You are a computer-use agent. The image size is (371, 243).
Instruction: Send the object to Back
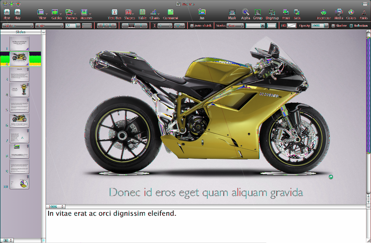pyautogui.click(x=297, y=14)
